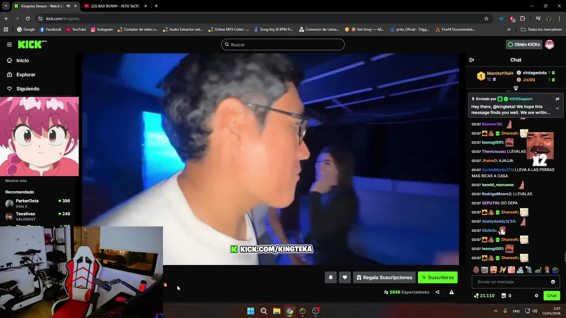
Task: Open the Instagram bookmark
Action: pos(102,30)
